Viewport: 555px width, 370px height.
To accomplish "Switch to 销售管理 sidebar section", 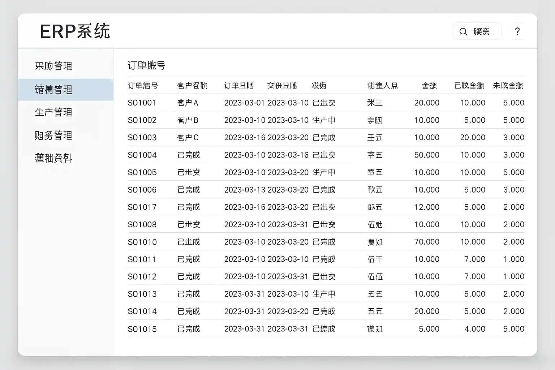I will click(53, 90).
